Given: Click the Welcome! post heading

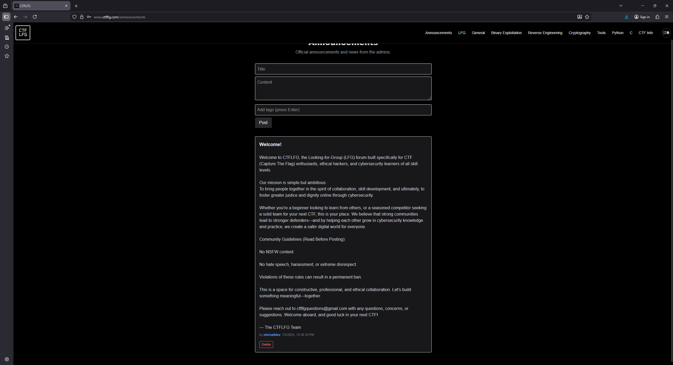Looking at the screenshot, I should coord(270,144).
